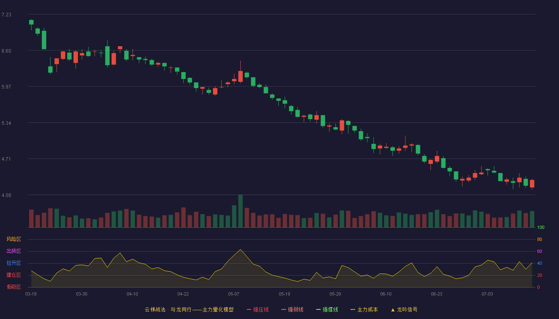Toggle the 强压线 legend item

[258, 309]
